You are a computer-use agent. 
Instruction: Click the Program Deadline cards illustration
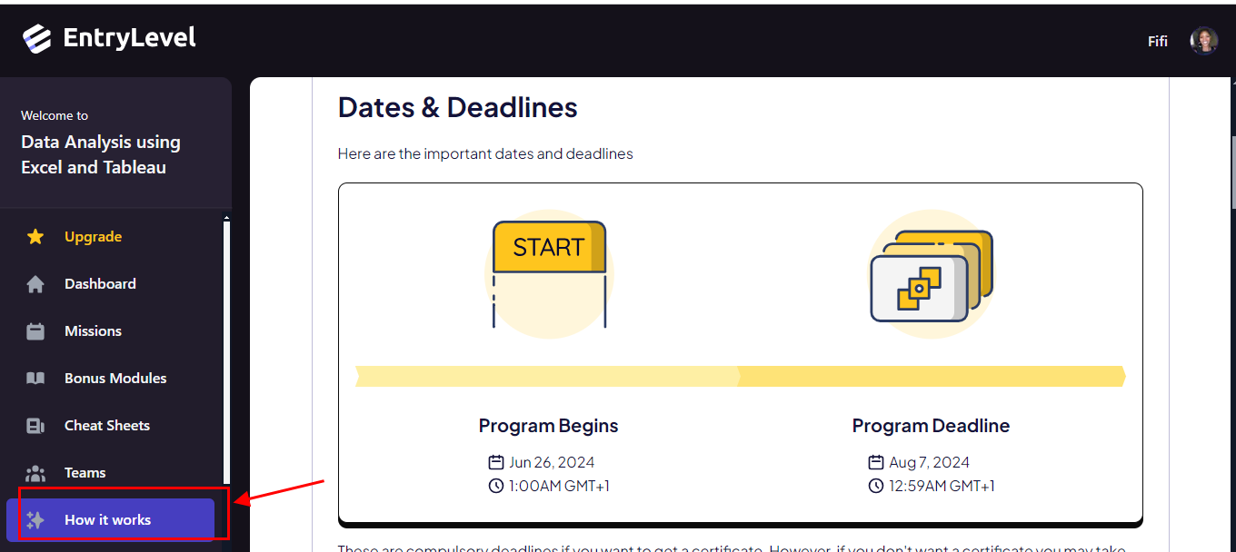(931, 275)
